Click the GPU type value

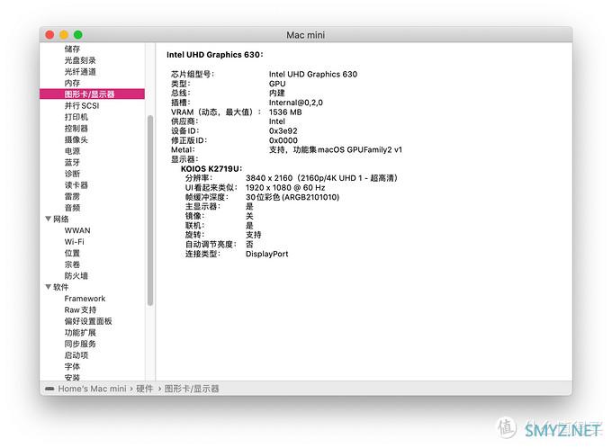(x=277, y=84)
